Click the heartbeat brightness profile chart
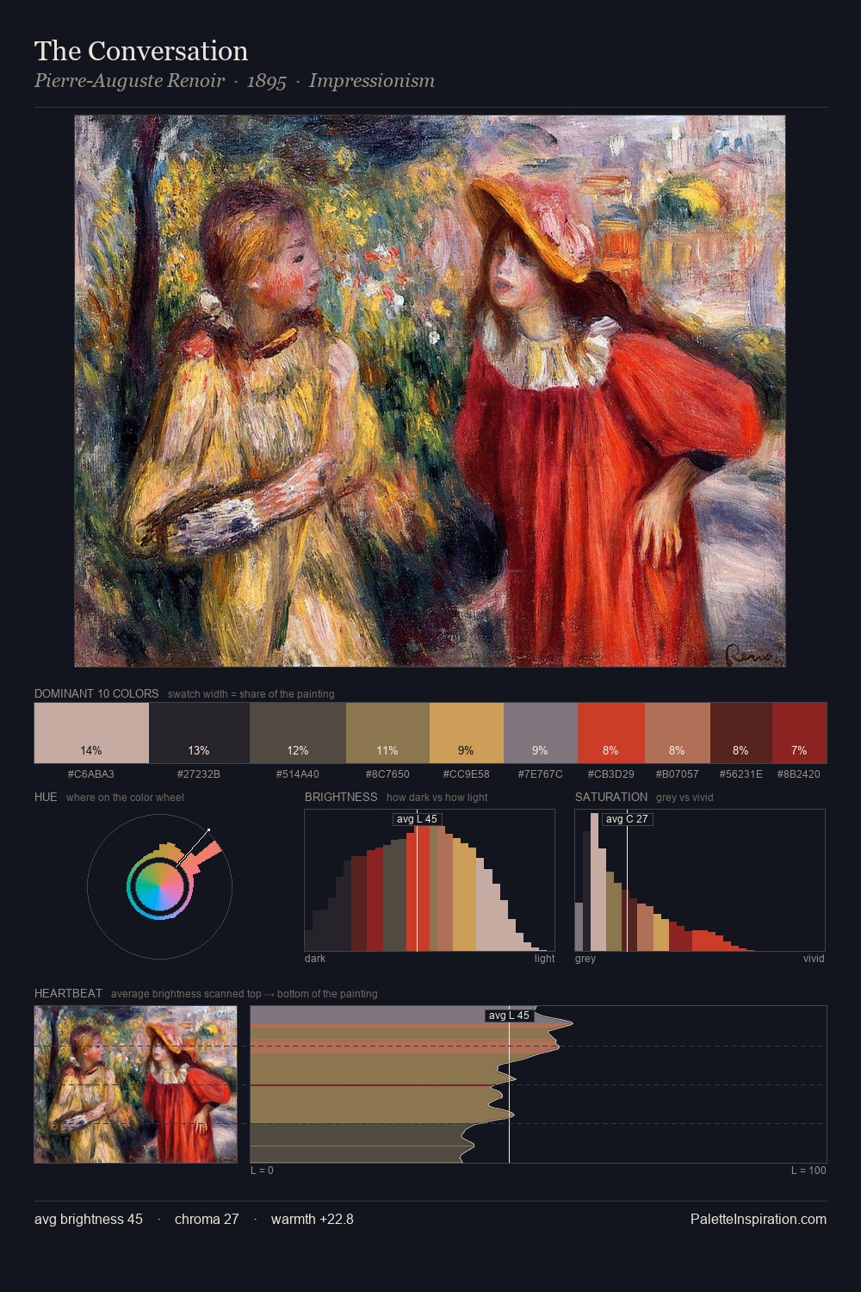 click(x=538, y=1084)
